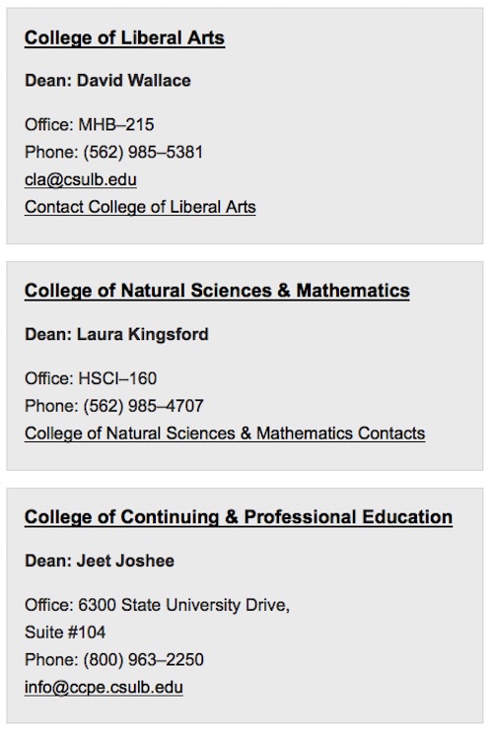Click phone number (562) 985–4707

[143, 406]
